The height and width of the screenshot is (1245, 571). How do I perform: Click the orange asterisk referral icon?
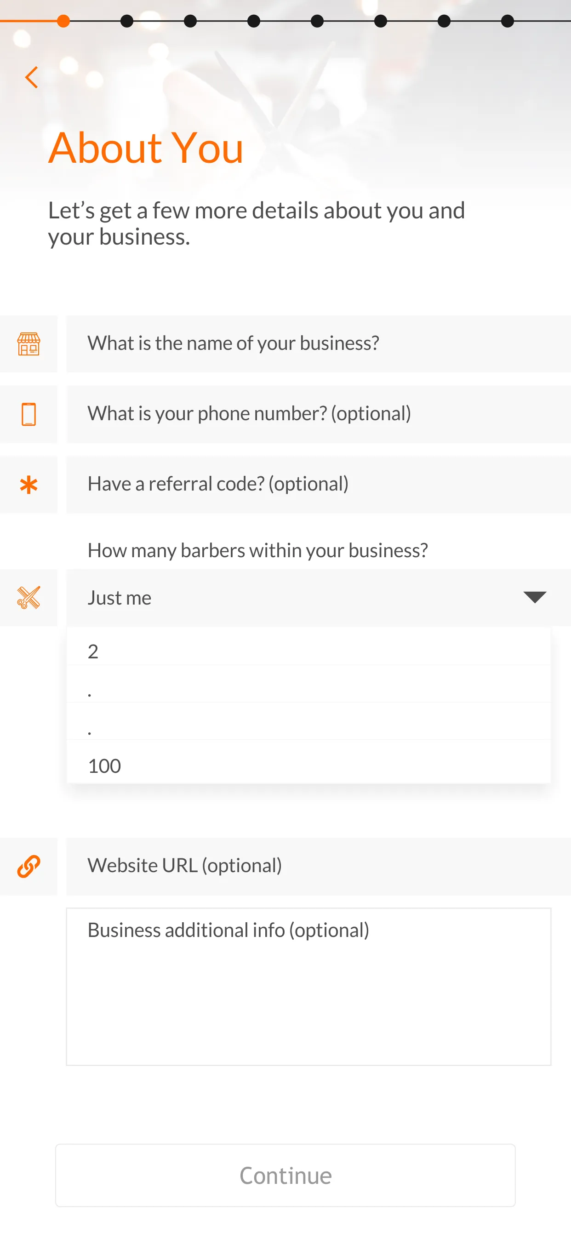coord(29,484)
